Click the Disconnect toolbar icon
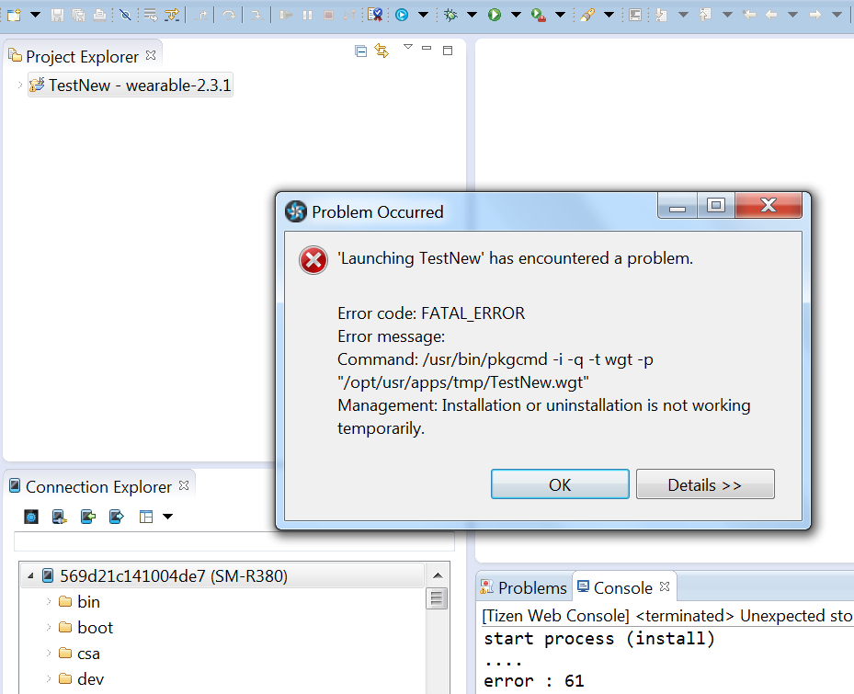 349,15
